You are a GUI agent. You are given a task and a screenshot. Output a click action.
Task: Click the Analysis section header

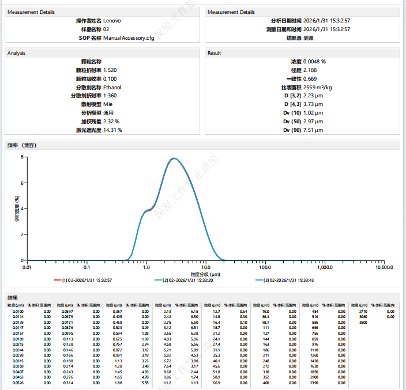[16, 53]
